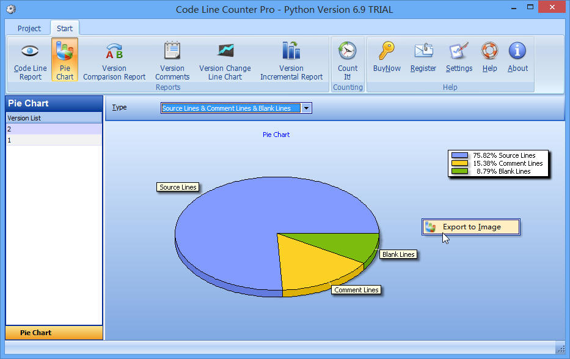The width and height of the screenshot is (570, 359).
Task: Select version 1 in Version List
Action: (54, 140)
